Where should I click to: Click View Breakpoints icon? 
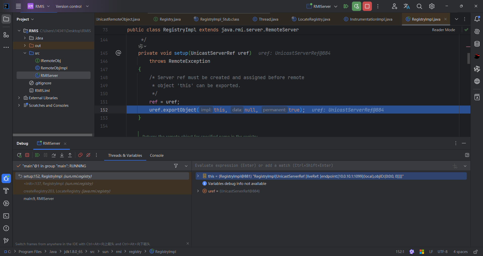coord(80,155)
